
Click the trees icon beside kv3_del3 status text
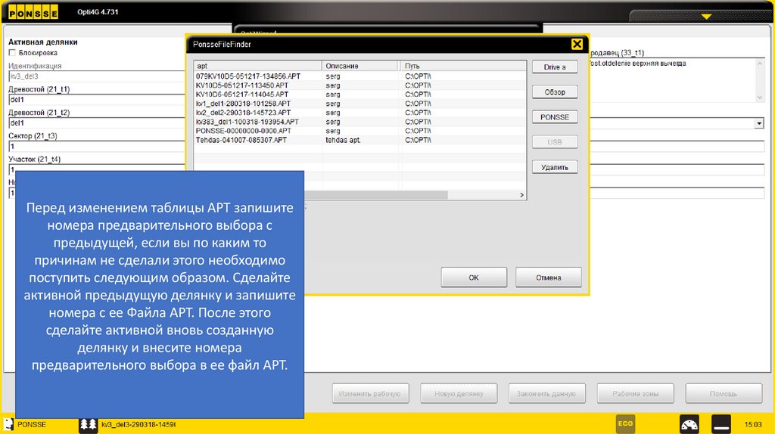(88, 425)
